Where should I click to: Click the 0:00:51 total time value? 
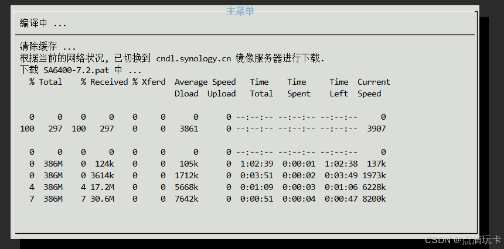[257, 199]
